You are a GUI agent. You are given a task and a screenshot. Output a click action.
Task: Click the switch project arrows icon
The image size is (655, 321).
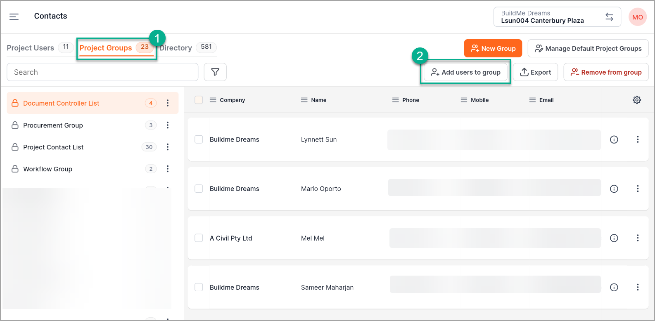click(x=609, y=17)
